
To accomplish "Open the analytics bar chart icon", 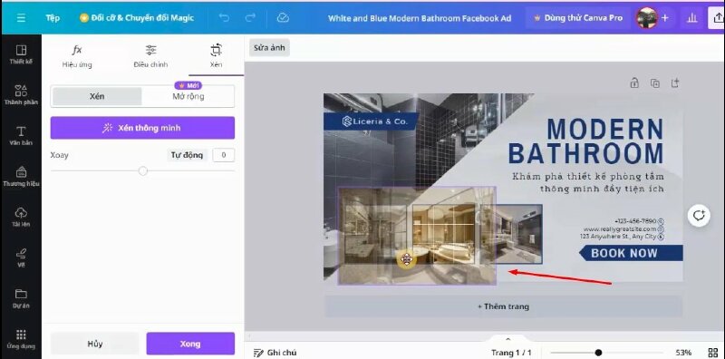I will point(691,18).
